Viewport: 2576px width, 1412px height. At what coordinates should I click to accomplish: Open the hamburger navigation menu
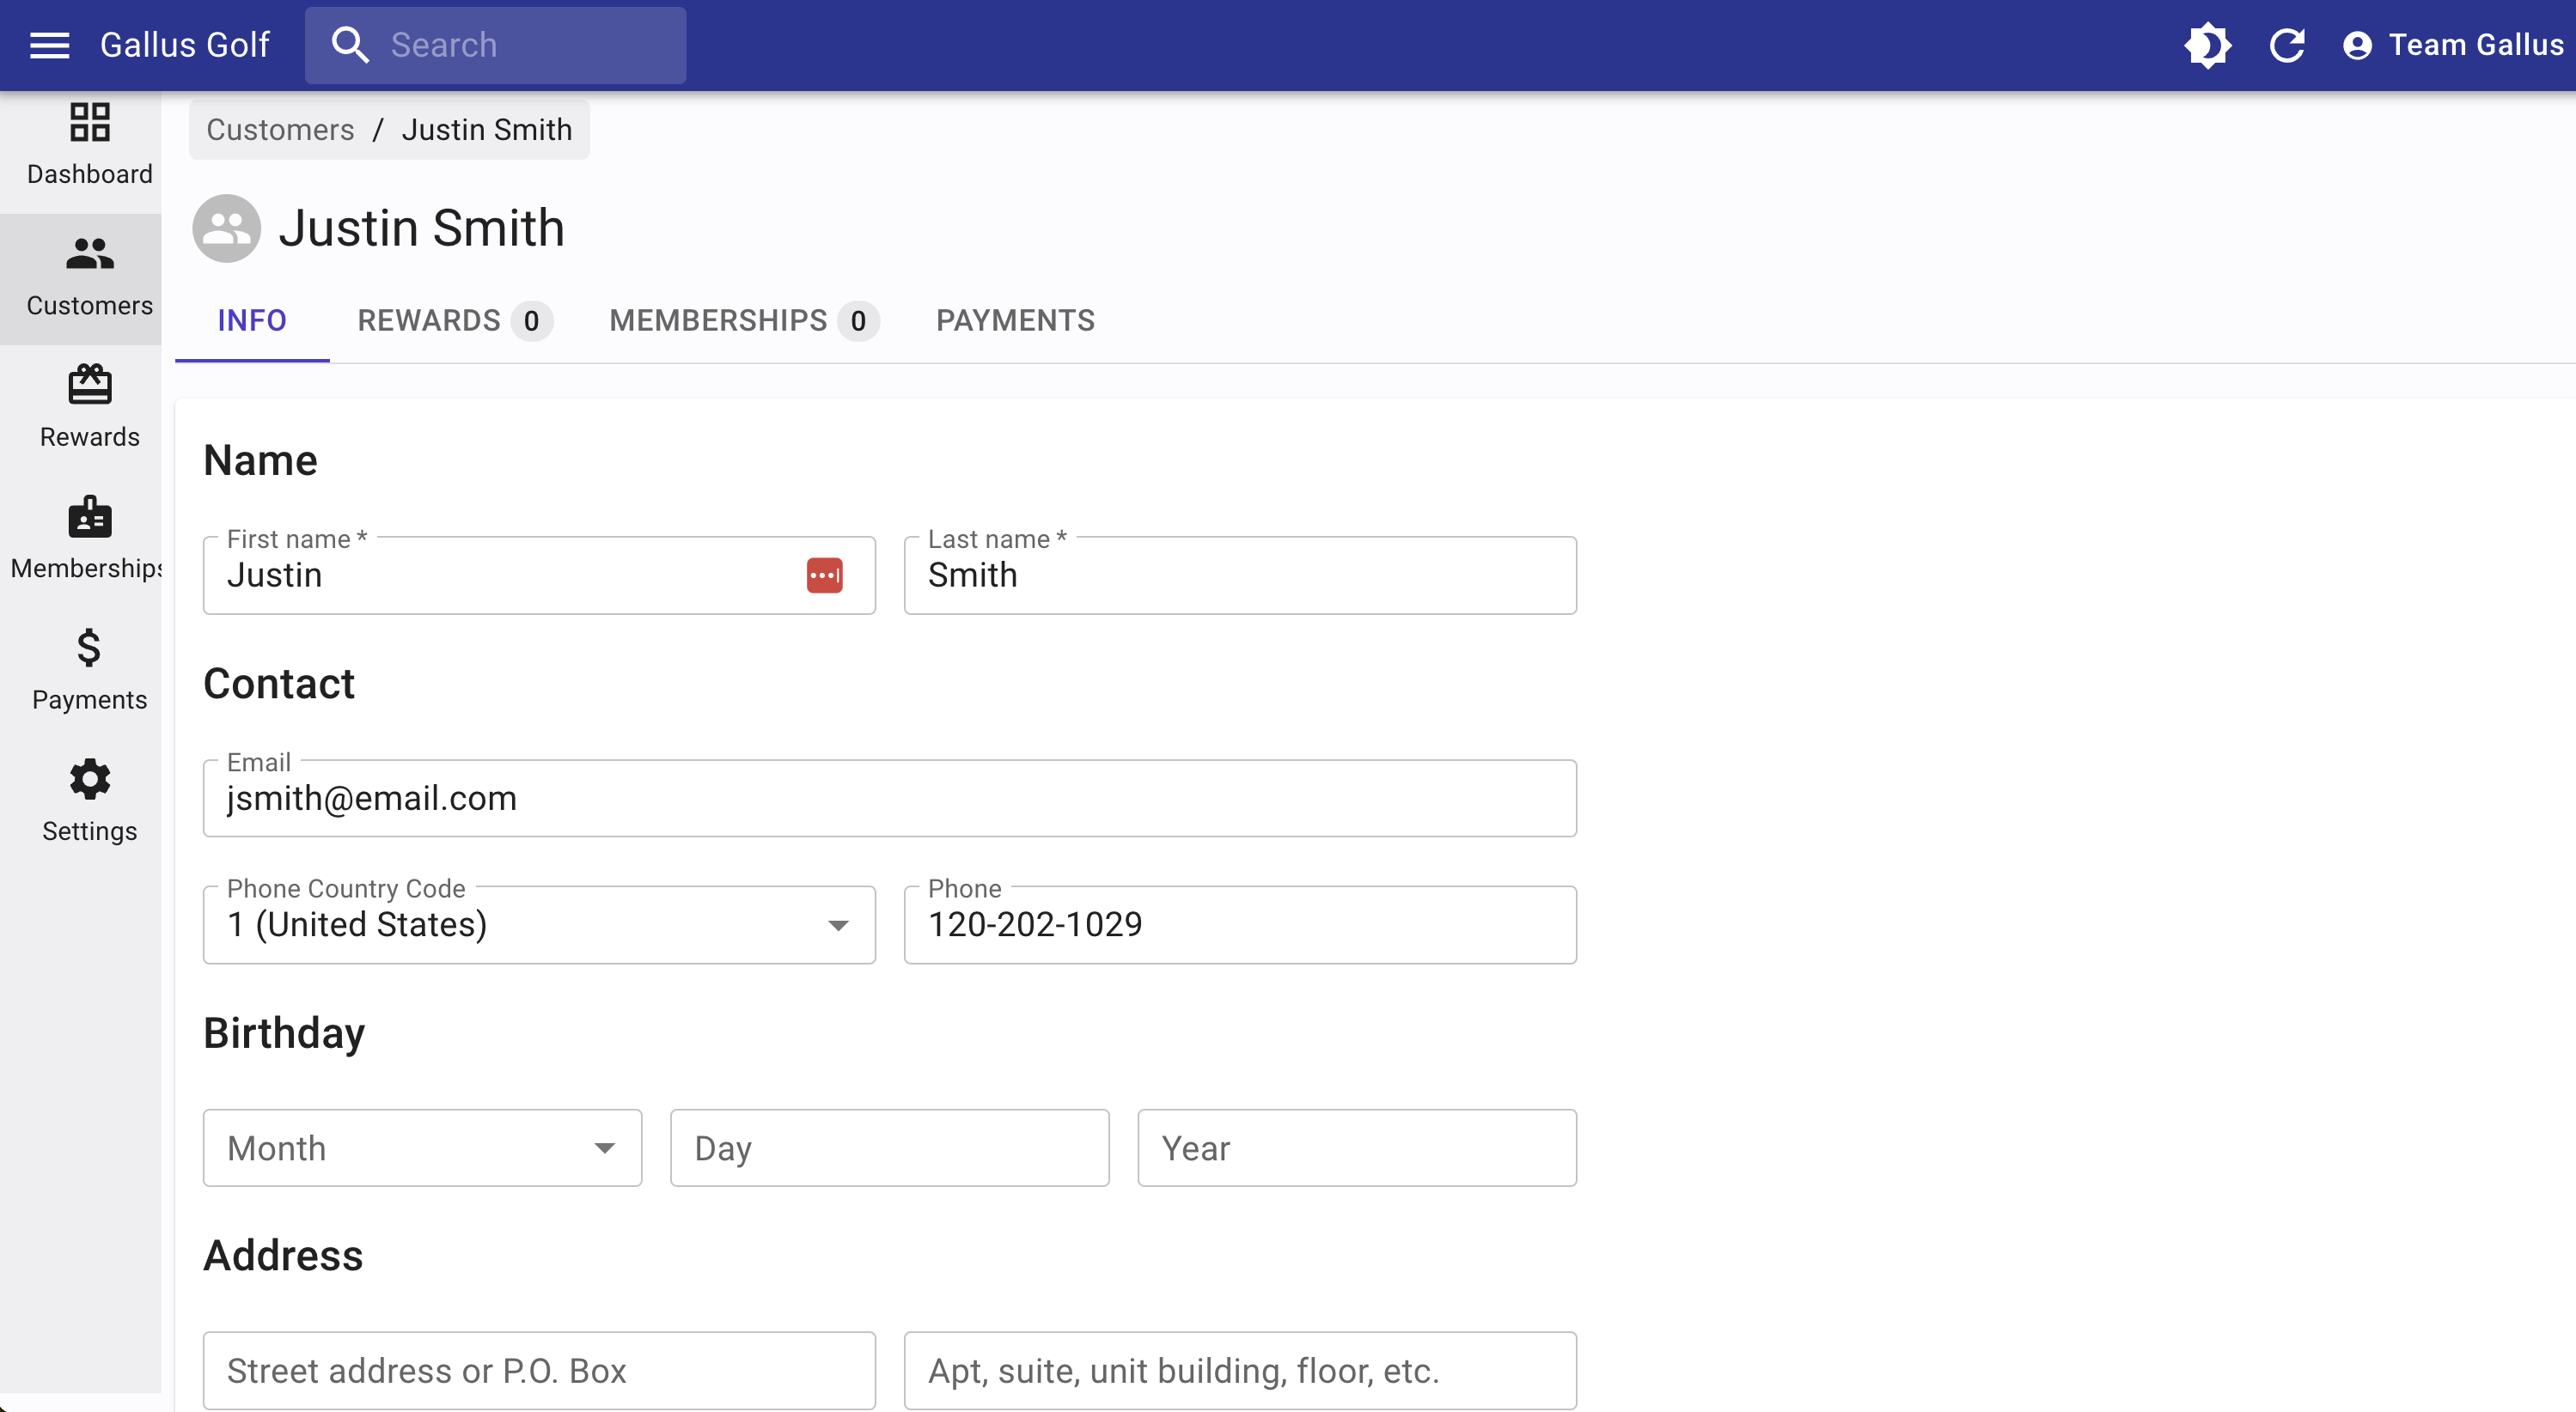coord(49,45)
